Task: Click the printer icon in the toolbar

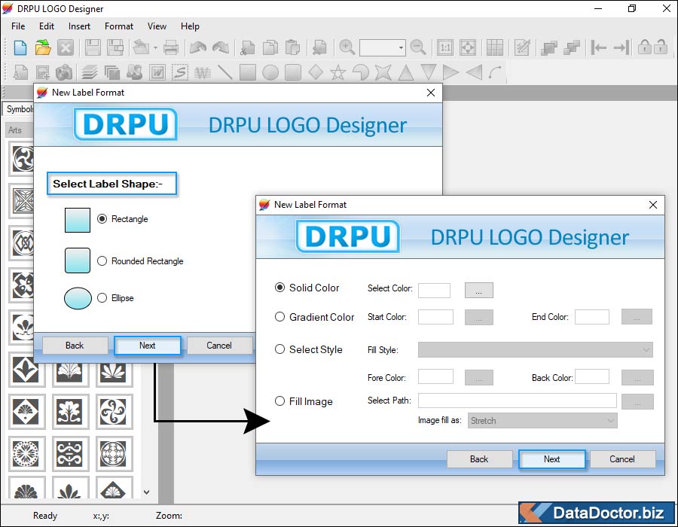Action: [171, 47]
